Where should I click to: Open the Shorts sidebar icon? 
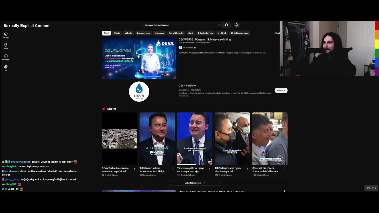pos(6,46)
